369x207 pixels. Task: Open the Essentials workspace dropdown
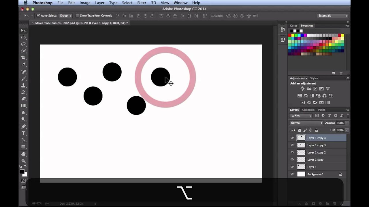pos(333,16)
